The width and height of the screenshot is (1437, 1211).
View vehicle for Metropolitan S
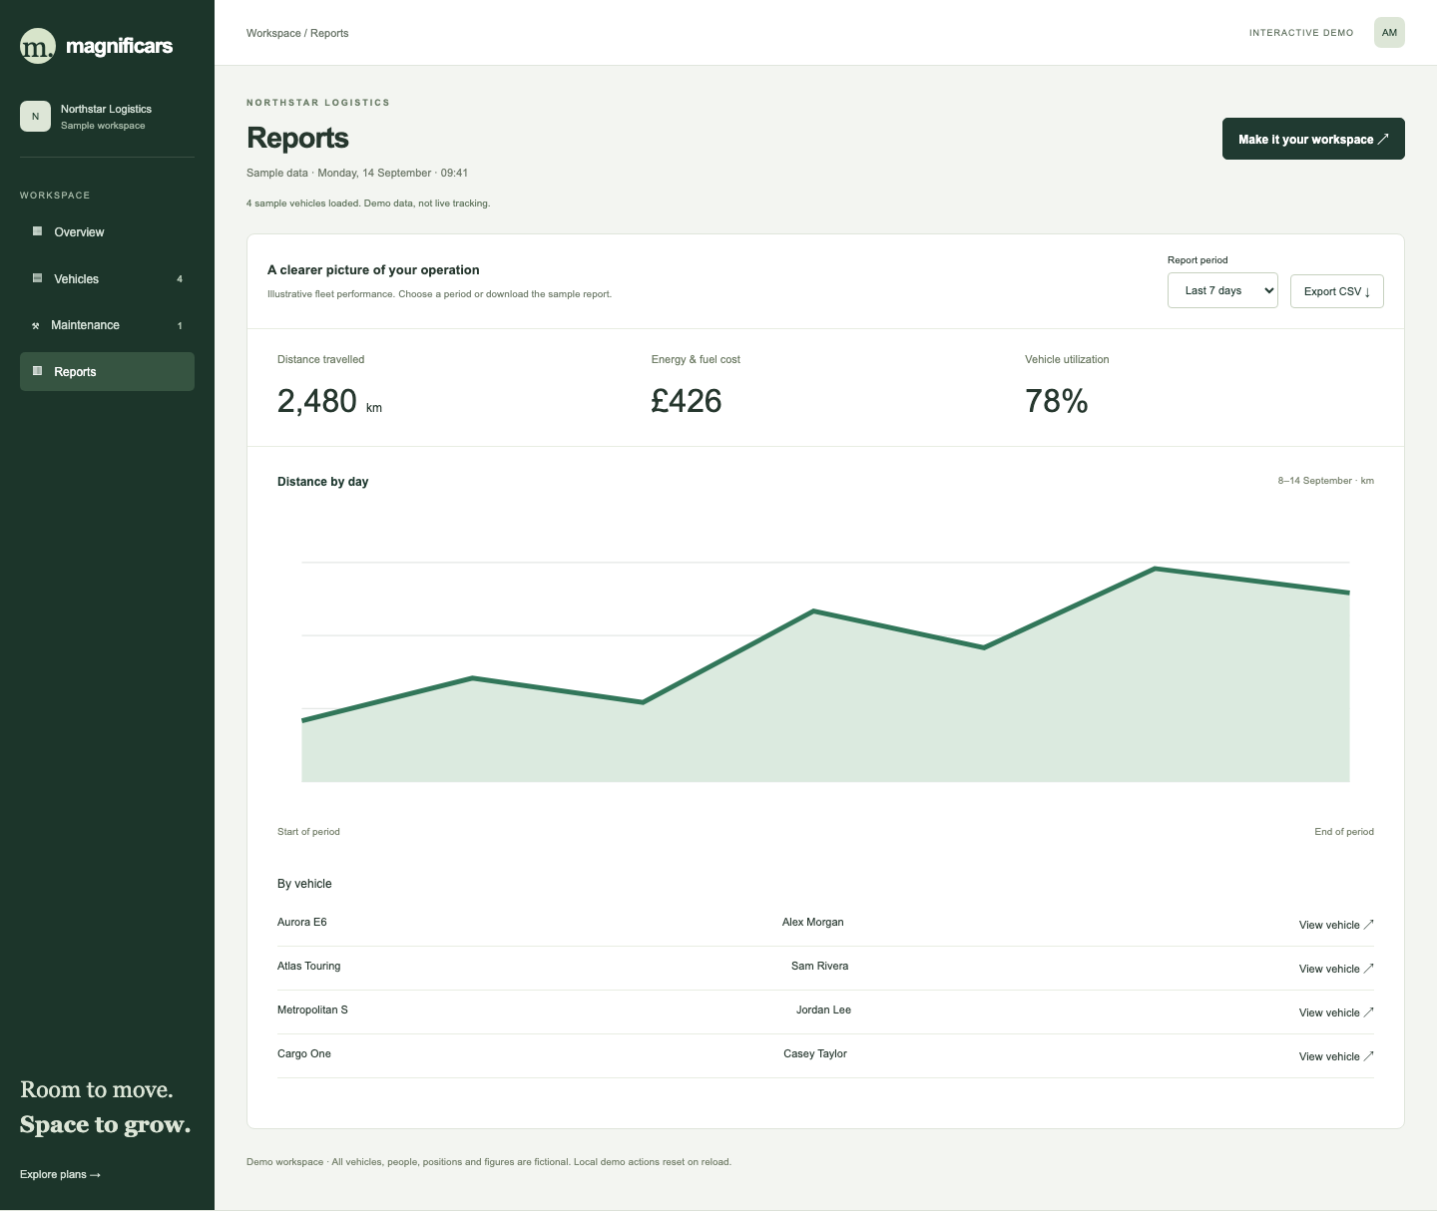click(x=1336, y=1012)
